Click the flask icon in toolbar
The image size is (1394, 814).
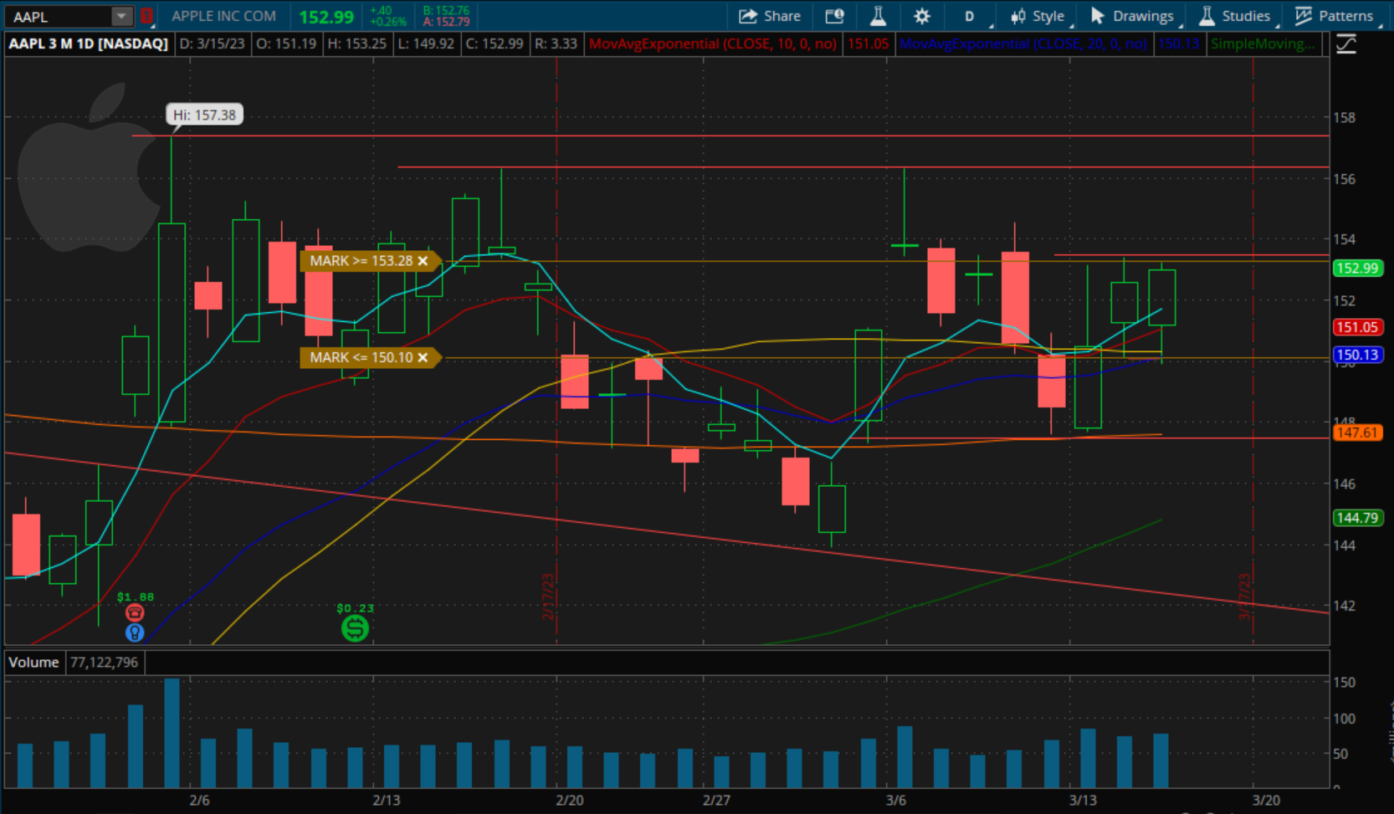coord(878,16)
